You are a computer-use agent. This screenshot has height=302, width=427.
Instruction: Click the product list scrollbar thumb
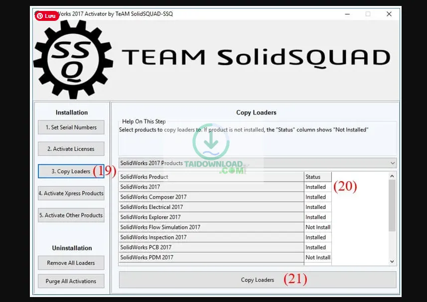(392, 204)
